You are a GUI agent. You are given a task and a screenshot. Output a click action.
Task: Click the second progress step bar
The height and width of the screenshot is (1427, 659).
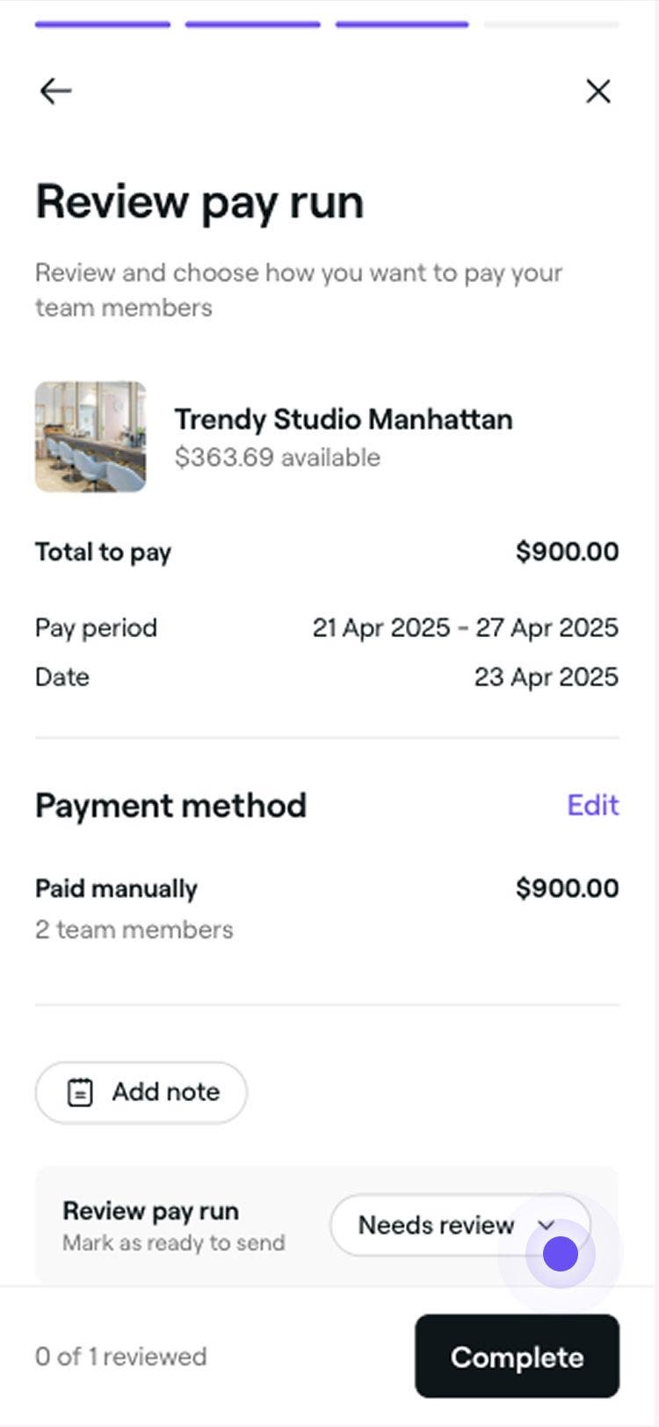click(x=252, y=25)
